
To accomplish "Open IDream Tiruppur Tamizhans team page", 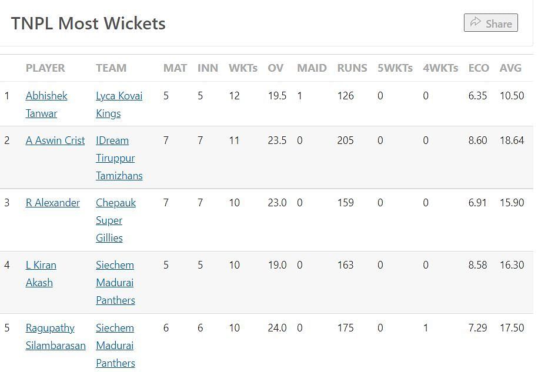I will point(112,140).
